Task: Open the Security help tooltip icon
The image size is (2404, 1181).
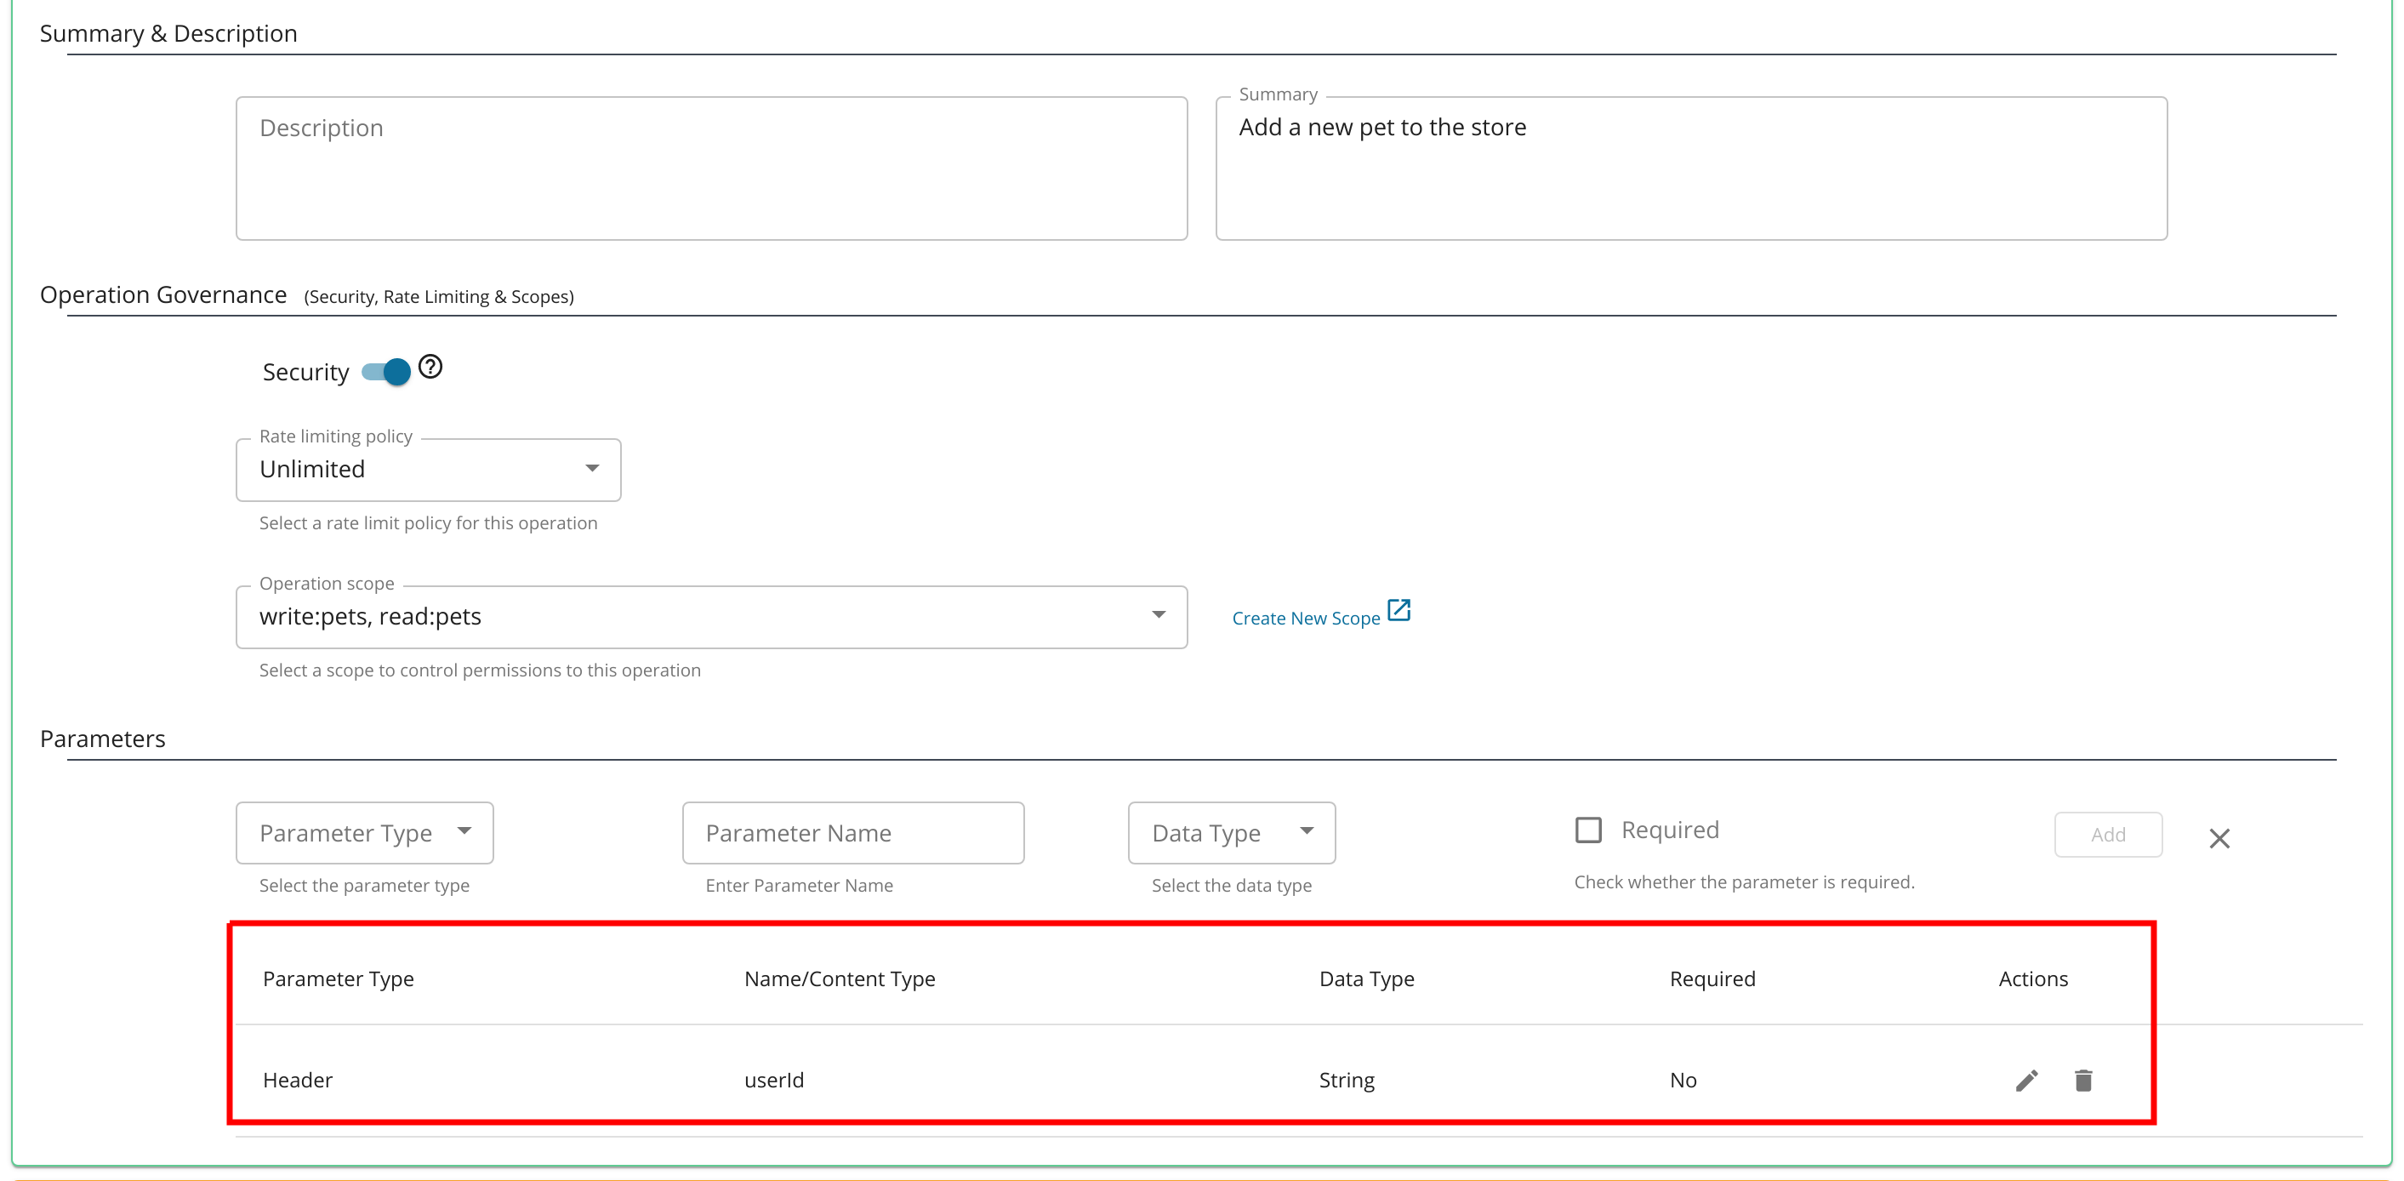Action: click(430, 367)
